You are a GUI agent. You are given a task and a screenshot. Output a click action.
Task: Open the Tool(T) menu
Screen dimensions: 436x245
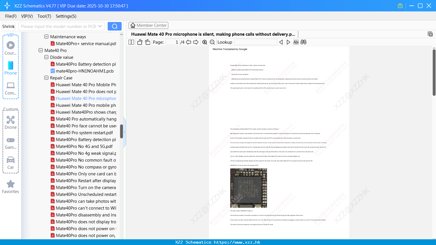coord(44,16)
